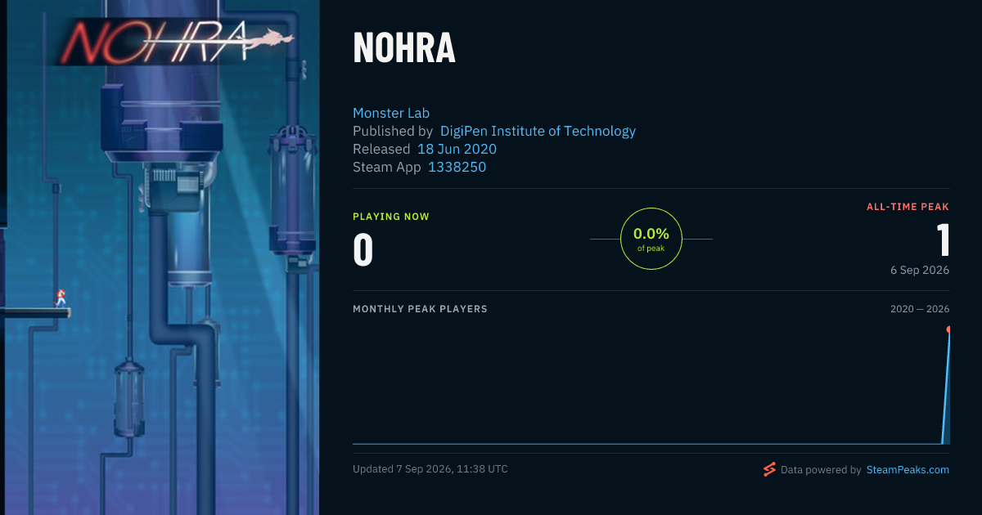
Task: Click the all-time peak value 1
Action: [x=943, y=240]
